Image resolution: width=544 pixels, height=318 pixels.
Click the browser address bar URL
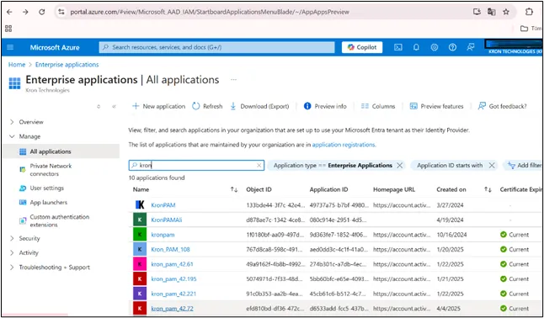(210, 12)
